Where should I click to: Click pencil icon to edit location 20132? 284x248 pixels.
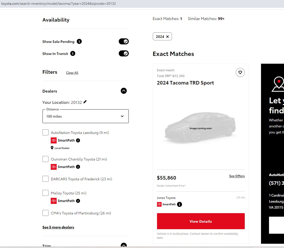point(85,102)
